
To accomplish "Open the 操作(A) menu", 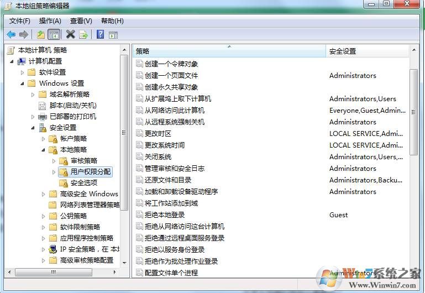I will click(x=50, y=21).
